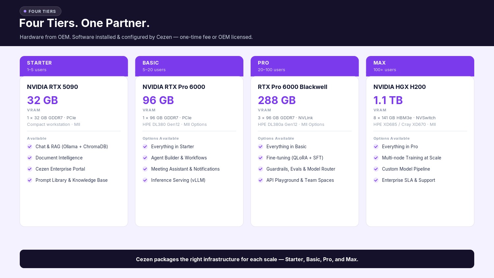Image resolution: width=494 pixels, height=278 pixels.
Task: Select the checkmark next to Custom Model Pipeline
Action: pos(376,169)
